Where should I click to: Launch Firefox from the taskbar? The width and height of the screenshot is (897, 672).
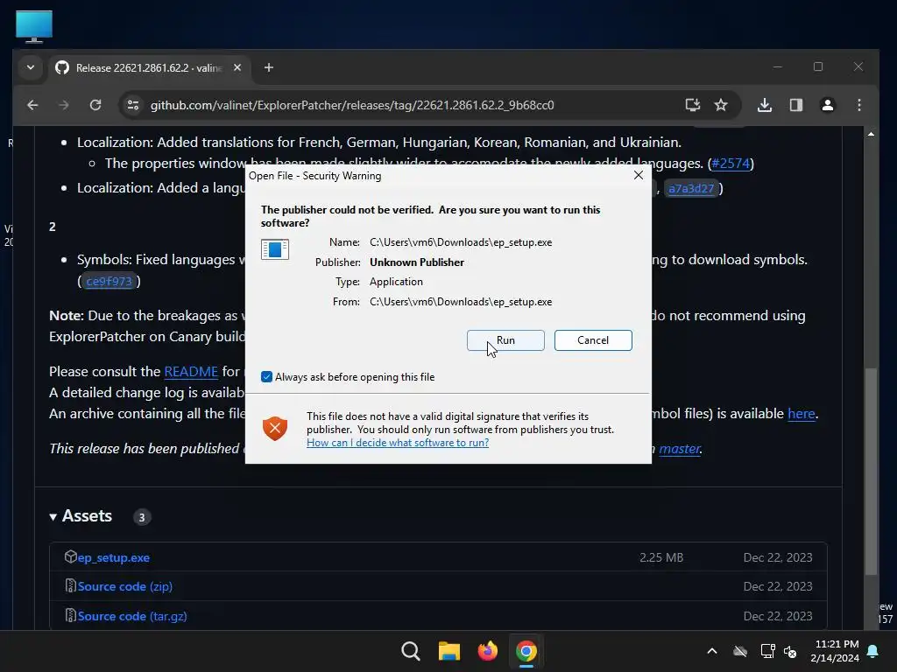pyautogui.click(x=487, y=651)
